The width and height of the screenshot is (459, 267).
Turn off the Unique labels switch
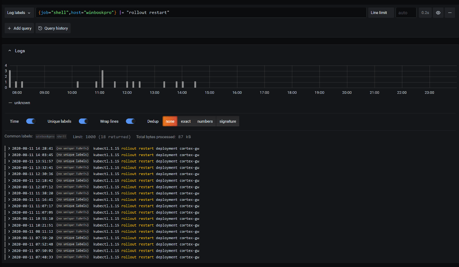point(84,121)
